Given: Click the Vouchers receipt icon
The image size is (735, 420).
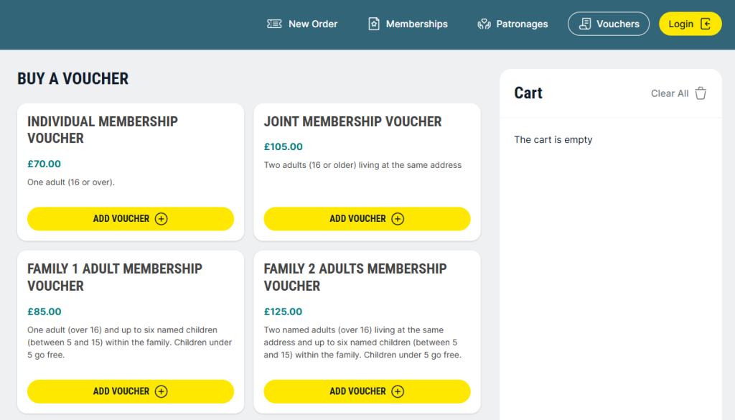Looking at the screenshot, I should point(585,24).
